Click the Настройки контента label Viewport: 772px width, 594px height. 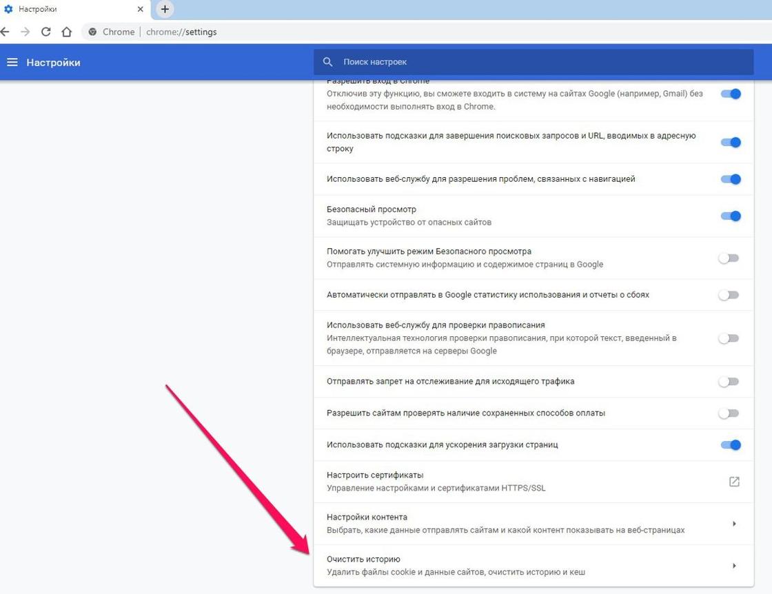[367, 517]
